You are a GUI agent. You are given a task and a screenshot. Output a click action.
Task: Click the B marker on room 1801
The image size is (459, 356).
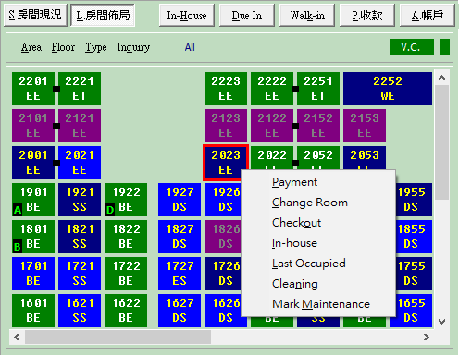click(x=18, y=247)
